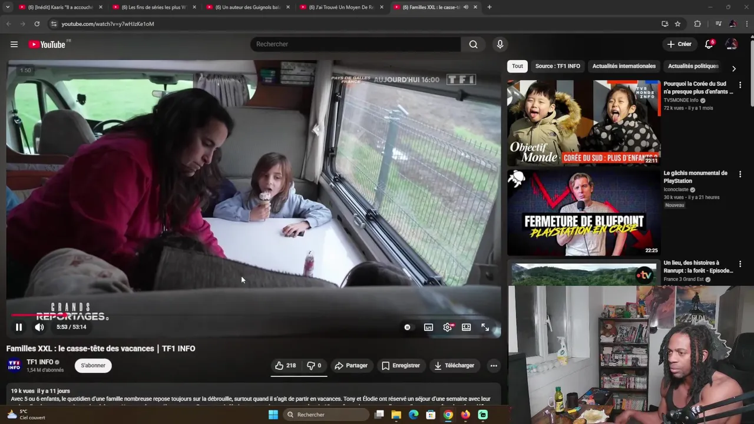
Task: Go back in browser history
Action: 8,24
